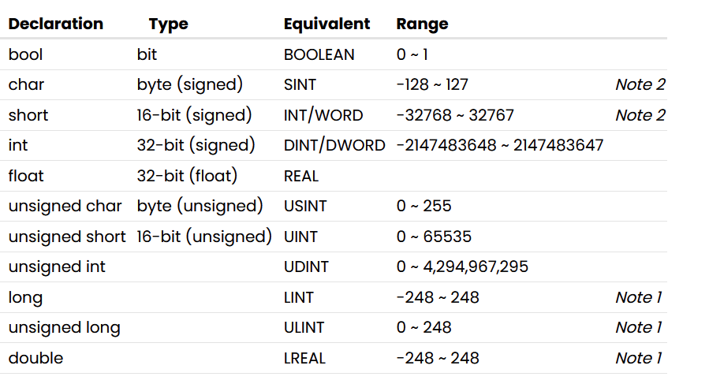The width and height of the screenshot is (709, 384).
Task: Click the Type column header
Action: tap(169, 24)
